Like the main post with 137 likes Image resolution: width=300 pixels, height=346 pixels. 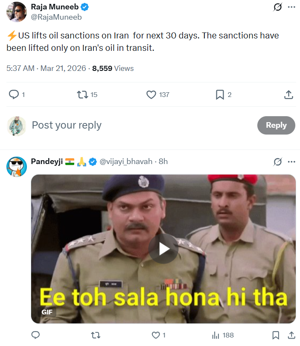tap(151, 94)
